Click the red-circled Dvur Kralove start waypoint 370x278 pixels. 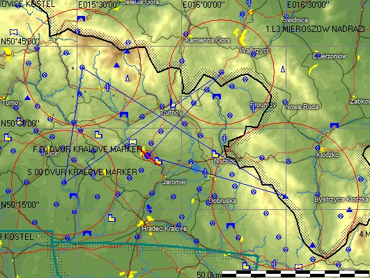(x=148, y=156)
